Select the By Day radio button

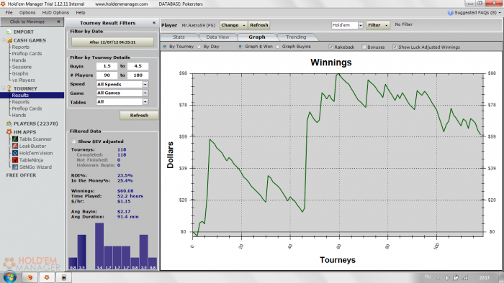coord(199,47)
